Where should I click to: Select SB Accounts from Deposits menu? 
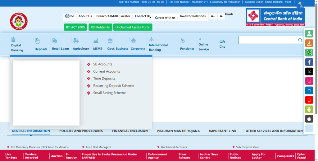coord(102,64)
